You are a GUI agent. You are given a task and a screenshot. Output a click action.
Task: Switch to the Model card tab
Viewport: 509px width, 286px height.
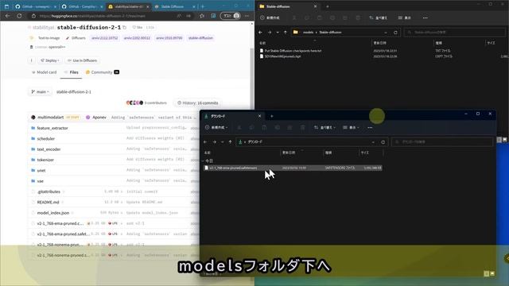[45, 72]
